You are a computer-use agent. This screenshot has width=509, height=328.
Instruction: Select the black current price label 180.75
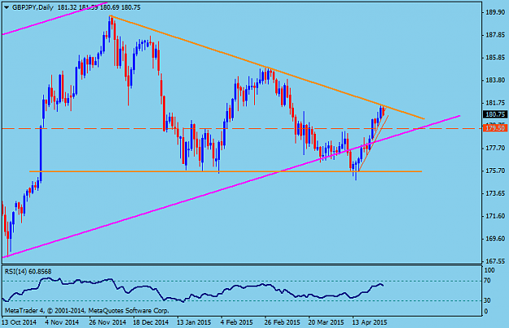pos(495,114)
